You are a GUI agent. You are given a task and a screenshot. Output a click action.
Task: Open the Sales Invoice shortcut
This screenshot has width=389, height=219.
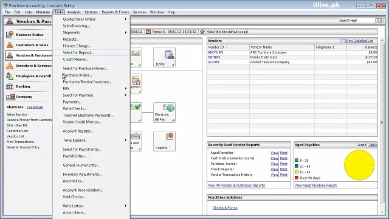pyautogui.click(x=16, y=114)
